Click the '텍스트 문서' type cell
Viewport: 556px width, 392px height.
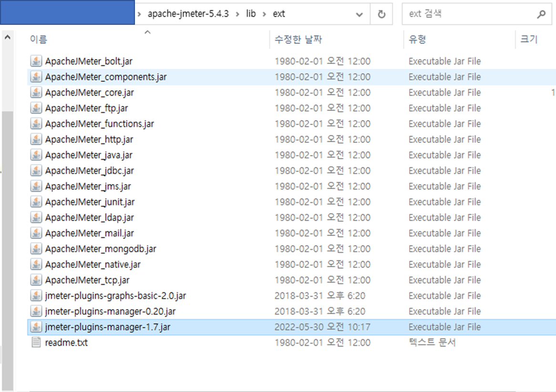[432, 342]
